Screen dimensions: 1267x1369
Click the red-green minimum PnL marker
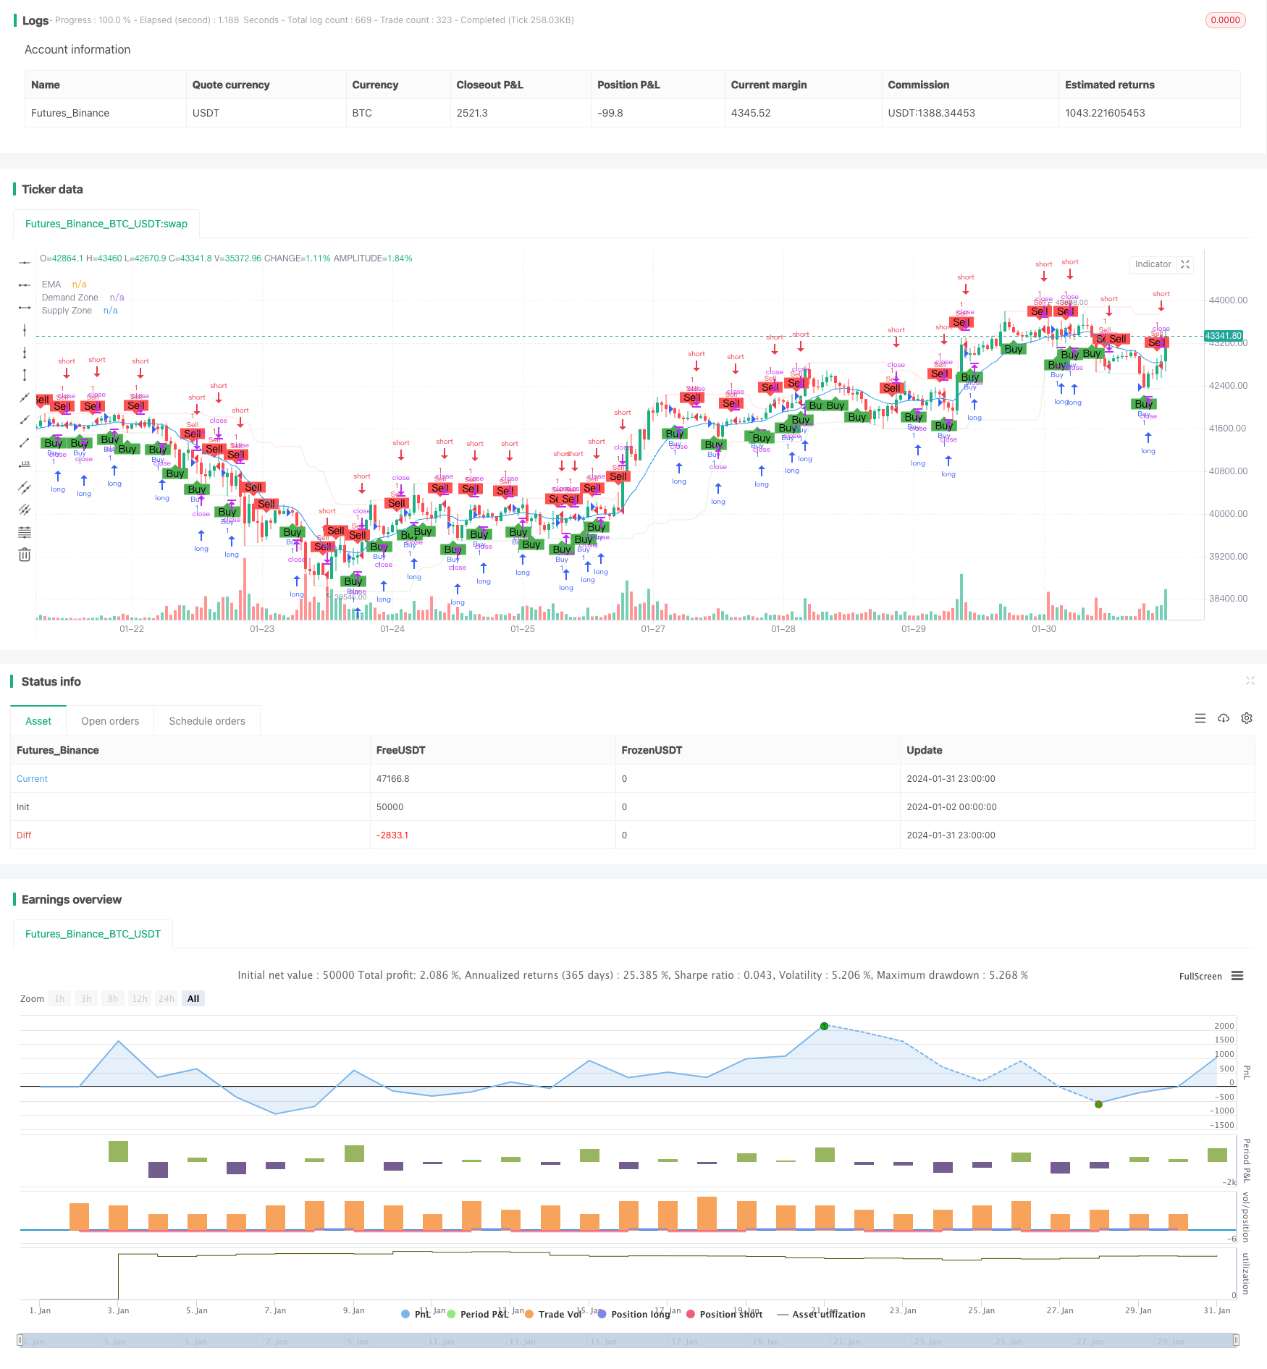click(x=1098, y=1104)
